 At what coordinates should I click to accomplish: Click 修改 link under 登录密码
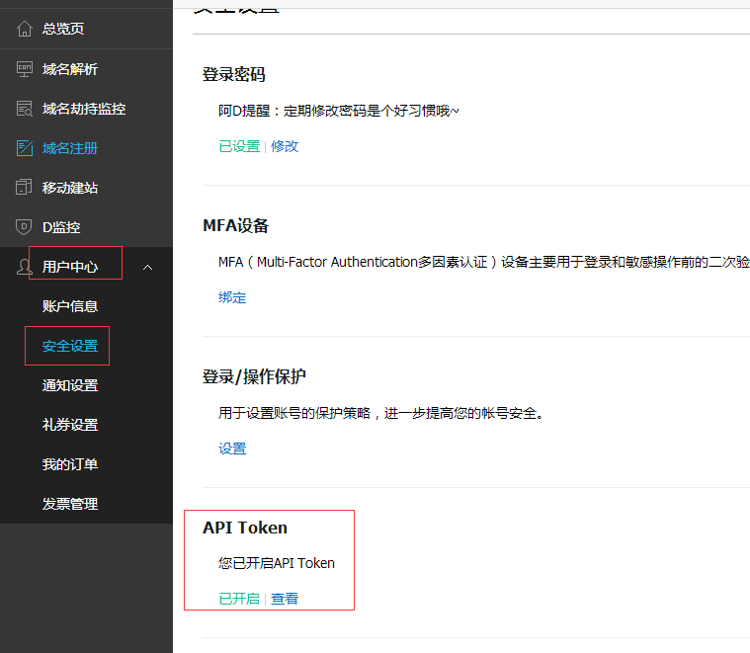(x=285, y=146)
